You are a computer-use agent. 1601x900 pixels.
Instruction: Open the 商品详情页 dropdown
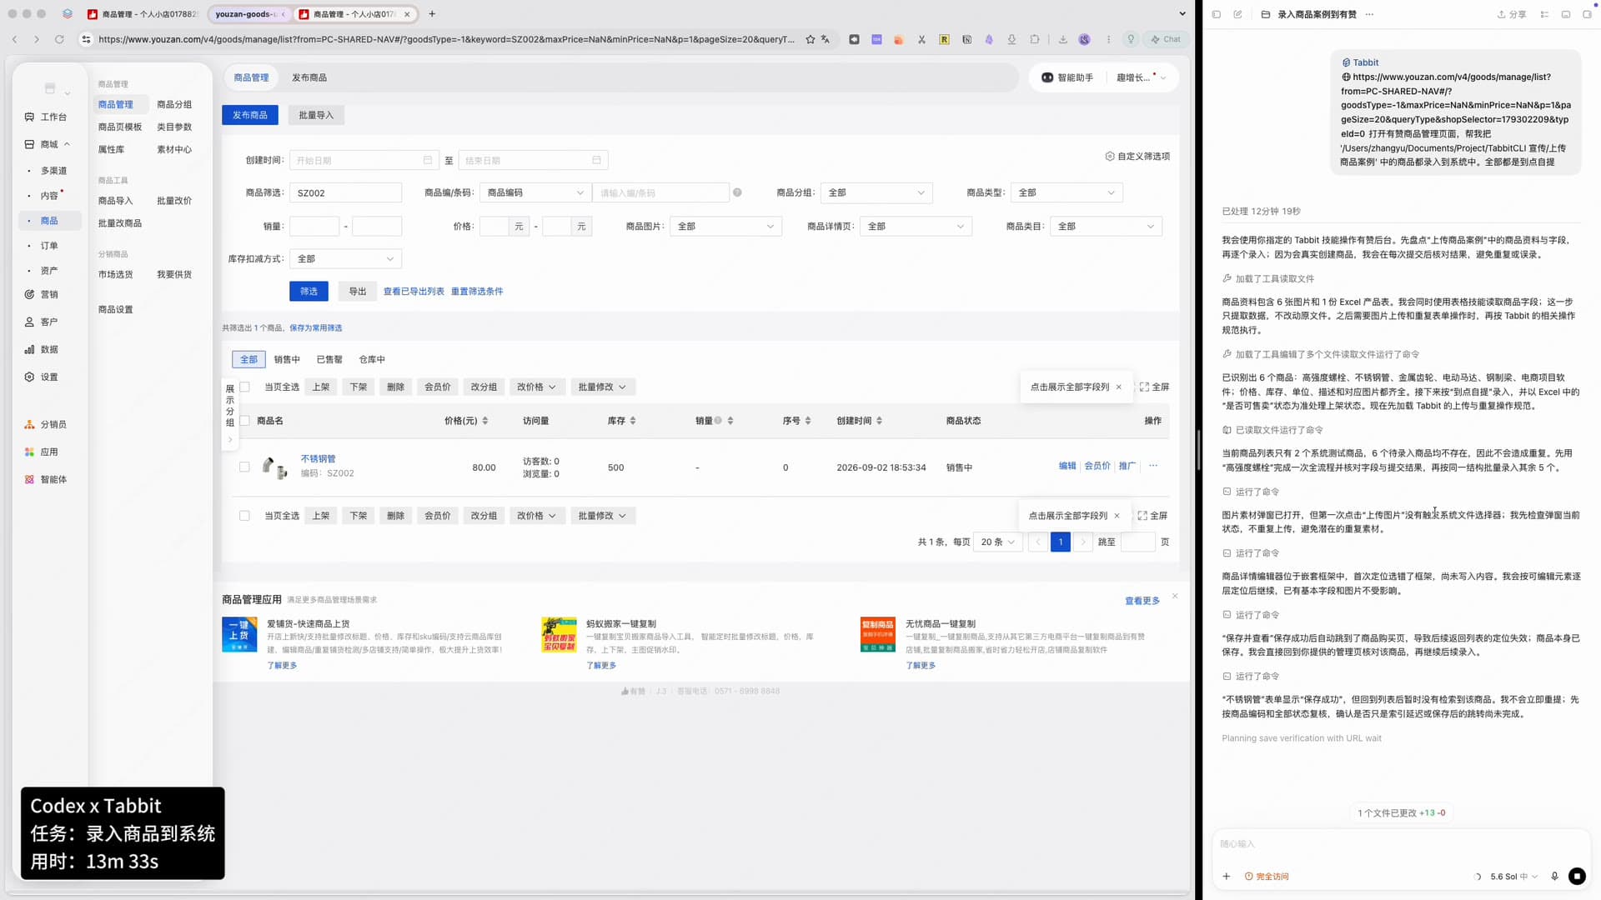point(916,226)
